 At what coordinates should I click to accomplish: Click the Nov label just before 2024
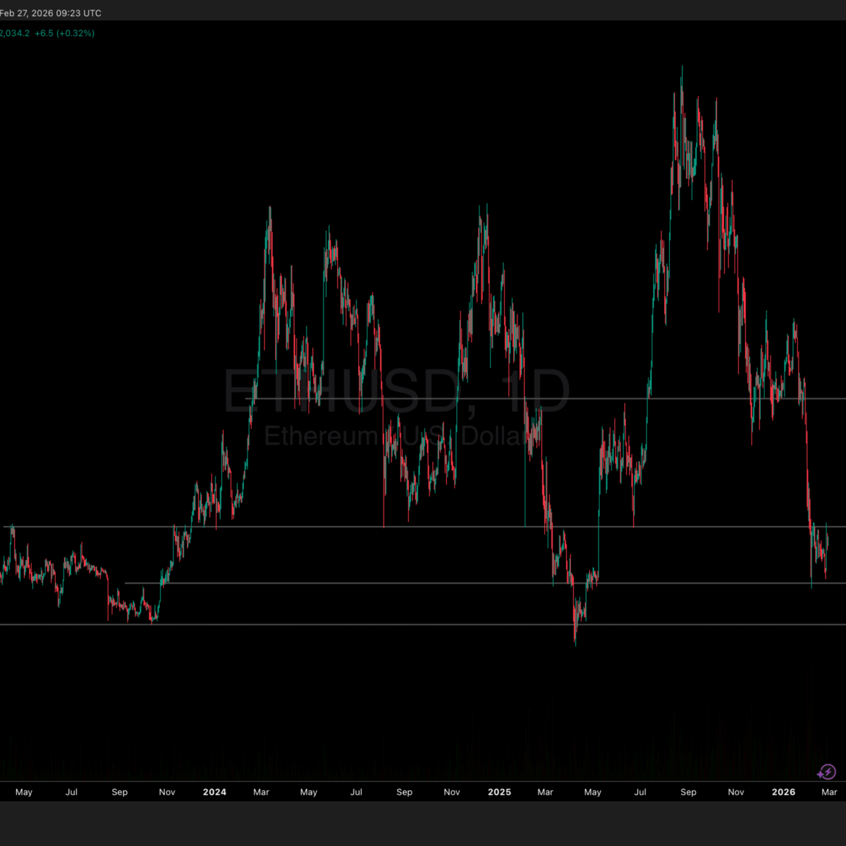[167, 792]
